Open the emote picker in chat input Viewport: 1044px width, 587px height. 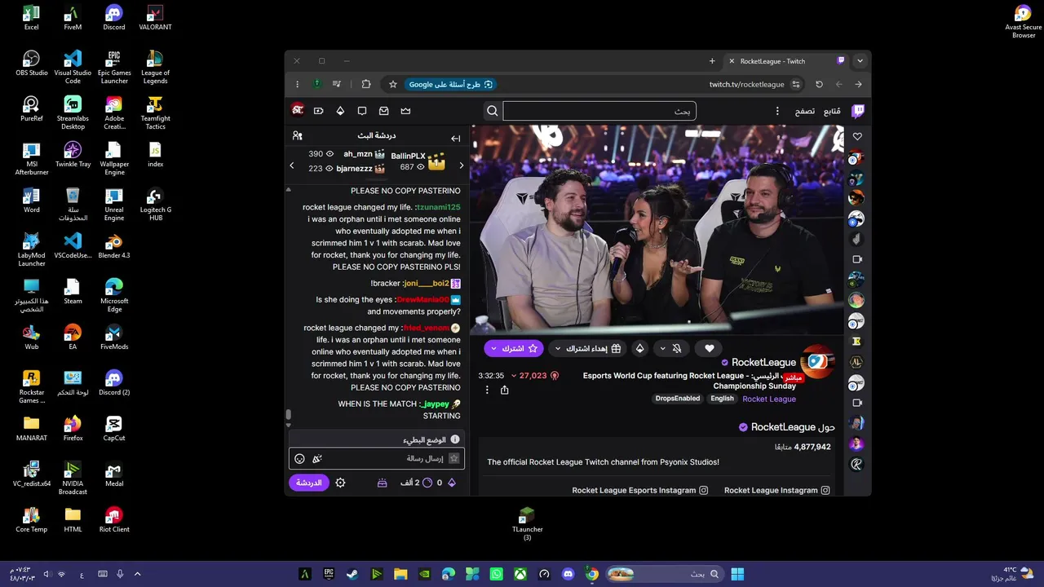[x=299, y=459]
